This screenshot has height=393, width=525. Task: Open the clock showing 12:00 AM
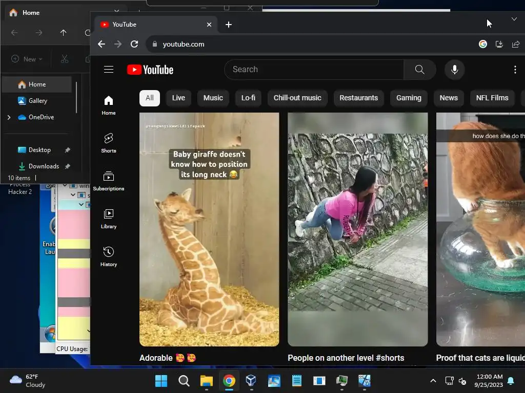(489, 381)
